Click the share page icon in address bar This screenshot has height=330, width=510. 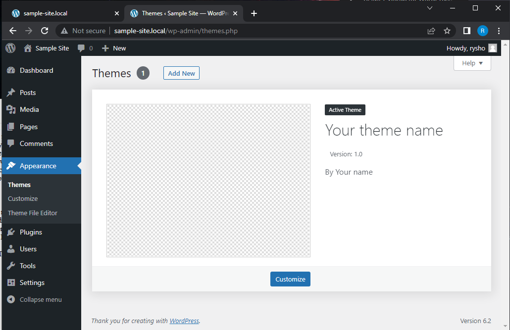[431, 31]
